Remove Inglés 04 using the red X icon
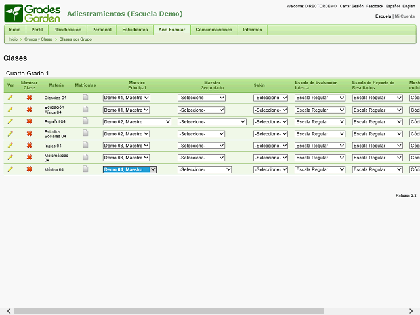 [29, 146]
